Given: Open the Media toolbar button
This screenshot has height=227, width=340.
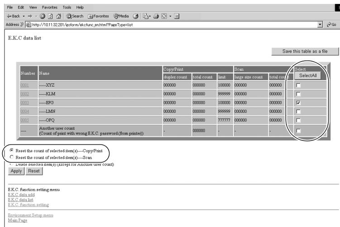Looking at the screenshot, I should (x=121, y=16).
